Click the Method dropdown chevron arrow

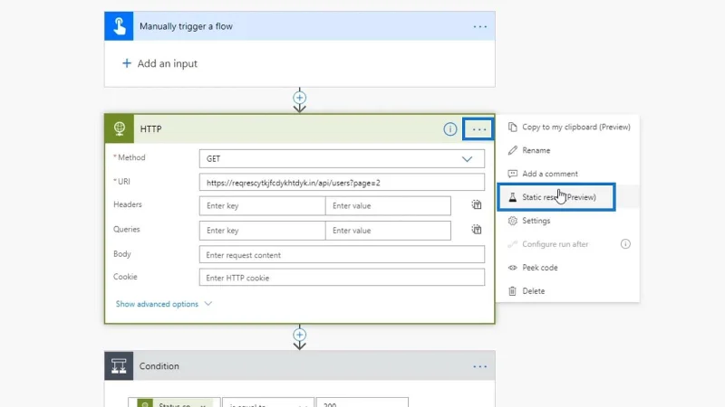467,159
